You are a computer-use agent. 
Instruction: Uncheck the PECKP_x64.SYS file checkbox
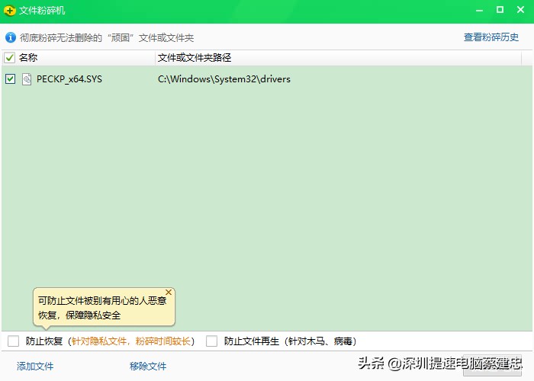click(10, 79)
